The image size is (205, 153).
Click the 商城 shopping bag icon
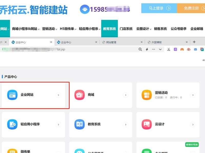pos(79,95)
